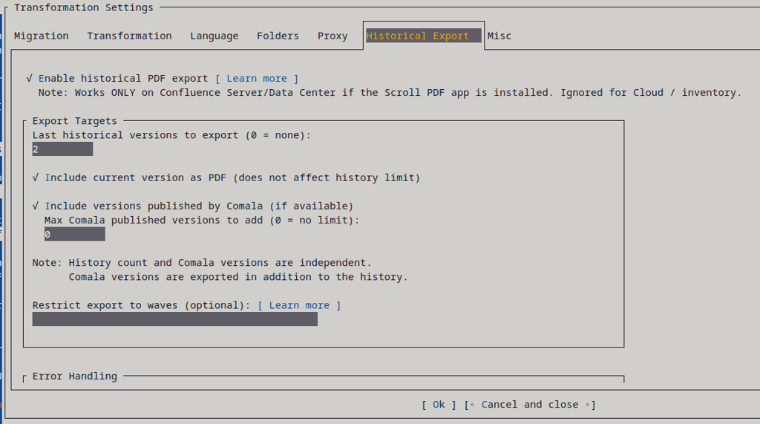Toggle Include versions published by Comala

coord(36,206)
